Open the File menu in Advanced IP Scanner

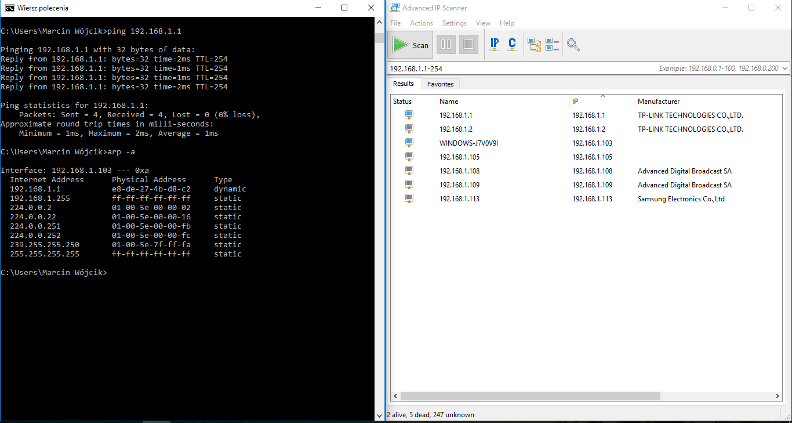[395, 23]
